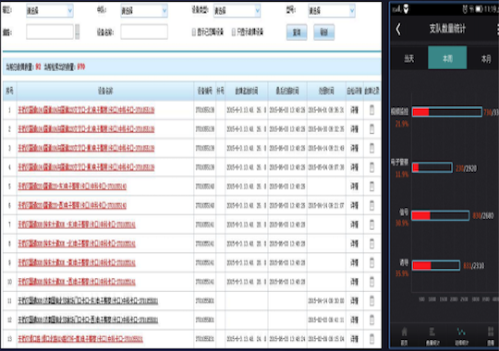Viewport: 499px width, 351px height.
Task: Tap the 35.9% bottom progress bar
Action: tap(436, 265)
